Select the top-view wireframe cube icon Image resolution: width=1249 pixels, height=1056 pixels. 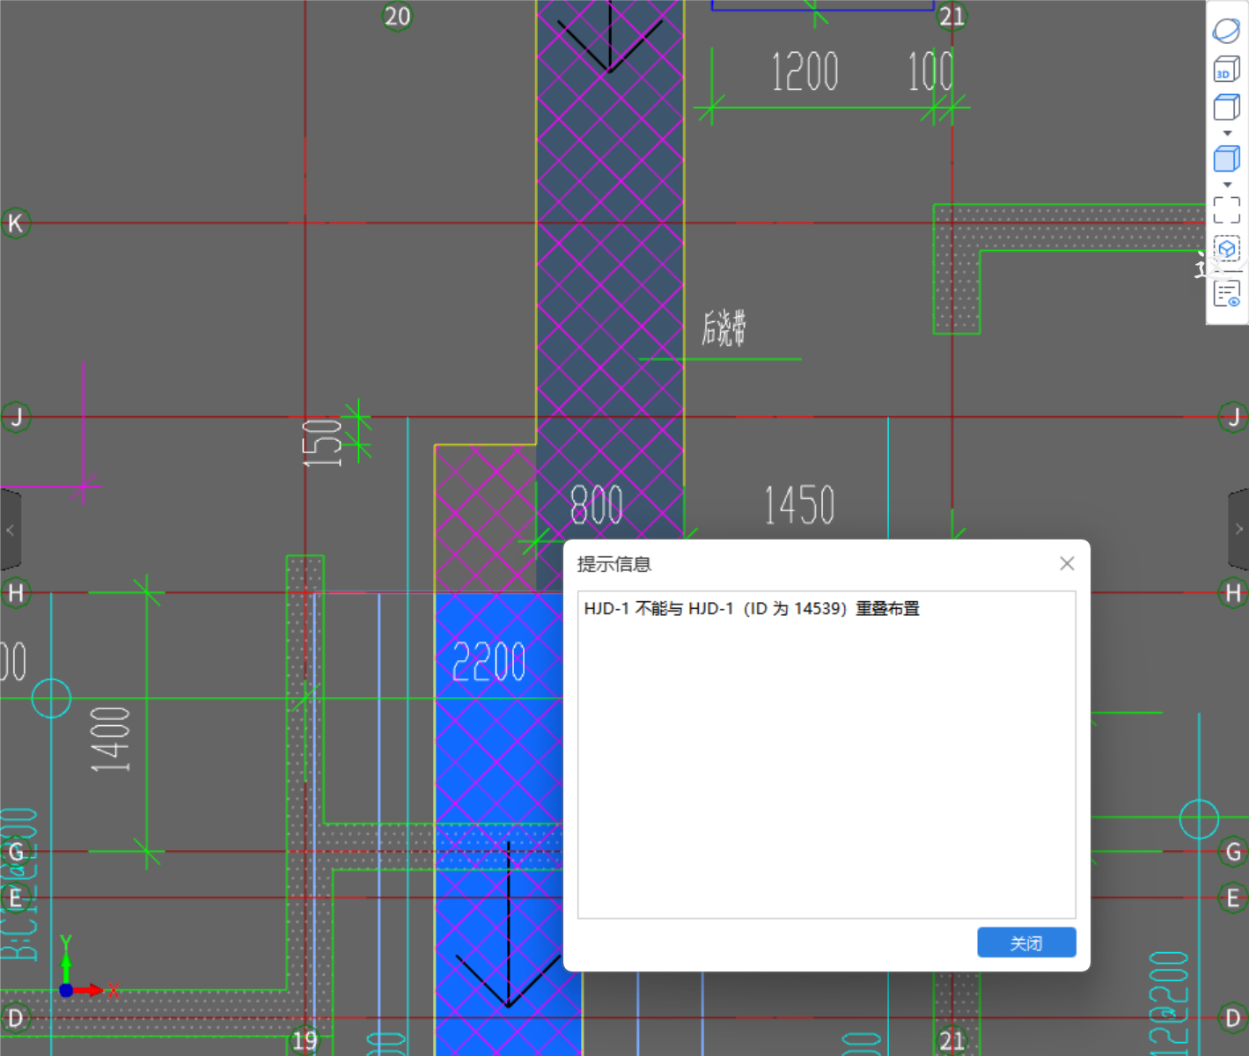click(1226, 107)
